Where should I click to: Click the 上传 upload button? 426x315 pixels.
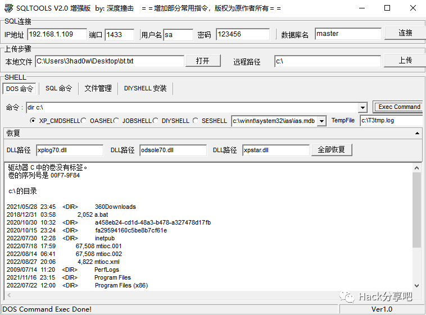click(405, 60)
